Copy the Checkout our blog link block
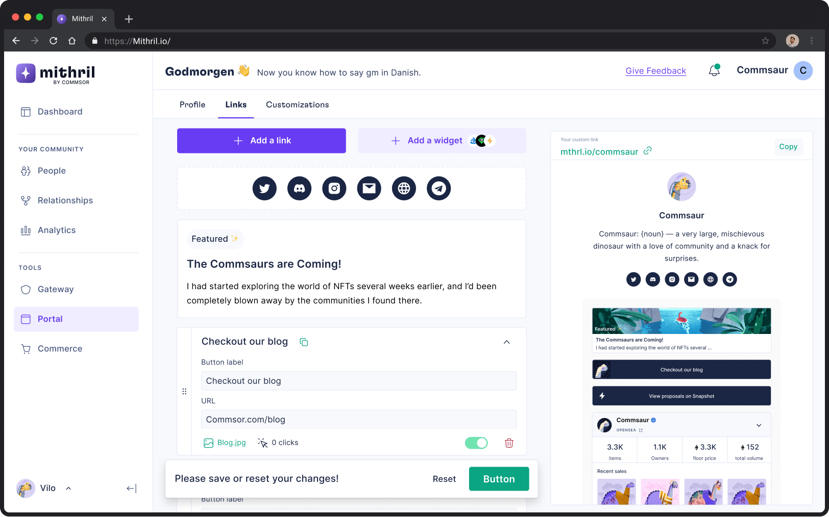The image size is (829, 517). click(x=304, y=342)
